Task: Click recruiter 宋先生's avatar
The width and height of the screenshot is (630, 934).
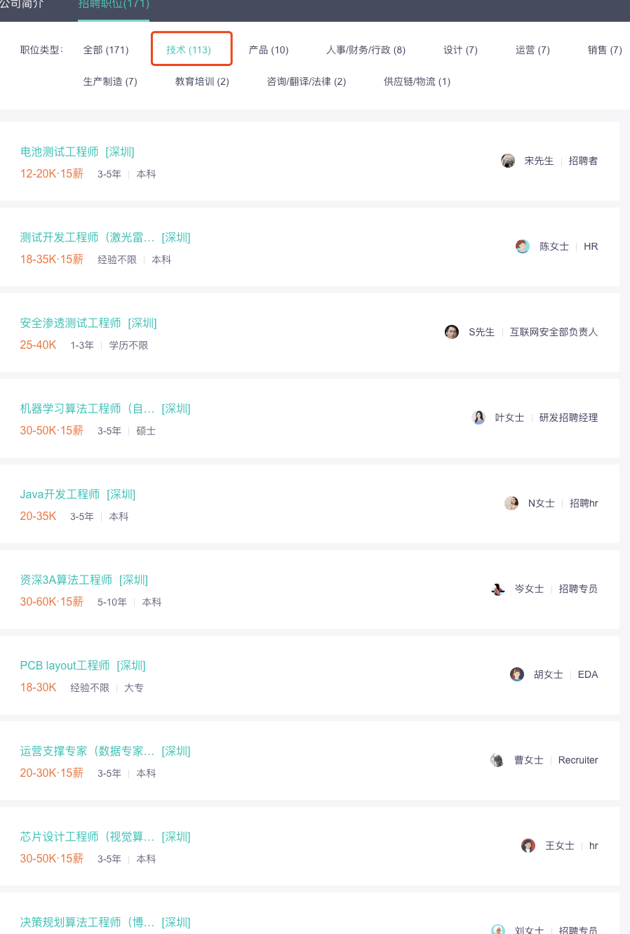Action: click(508, 161)
